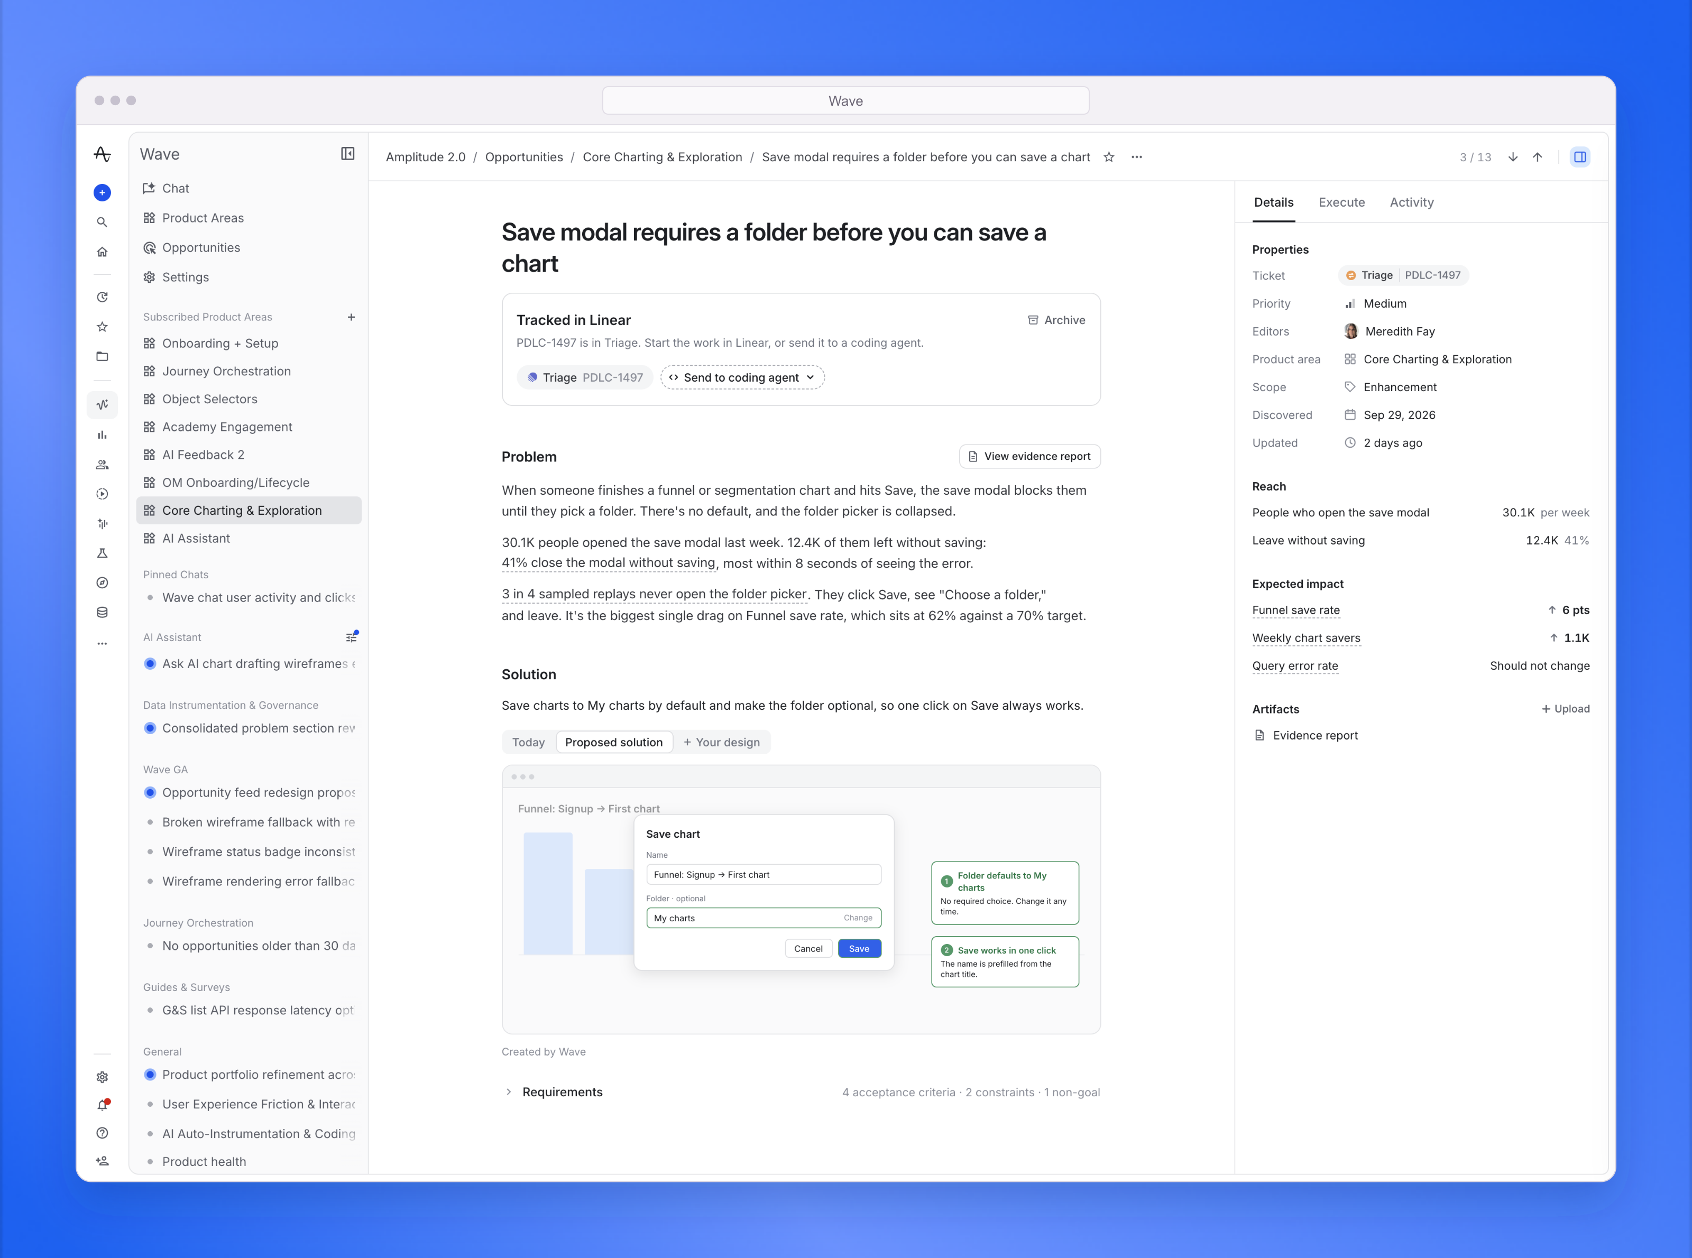Select the Proposed solution tab
The width and height of the screenshot is (1692, 1258).
click(x=614, y=743)
